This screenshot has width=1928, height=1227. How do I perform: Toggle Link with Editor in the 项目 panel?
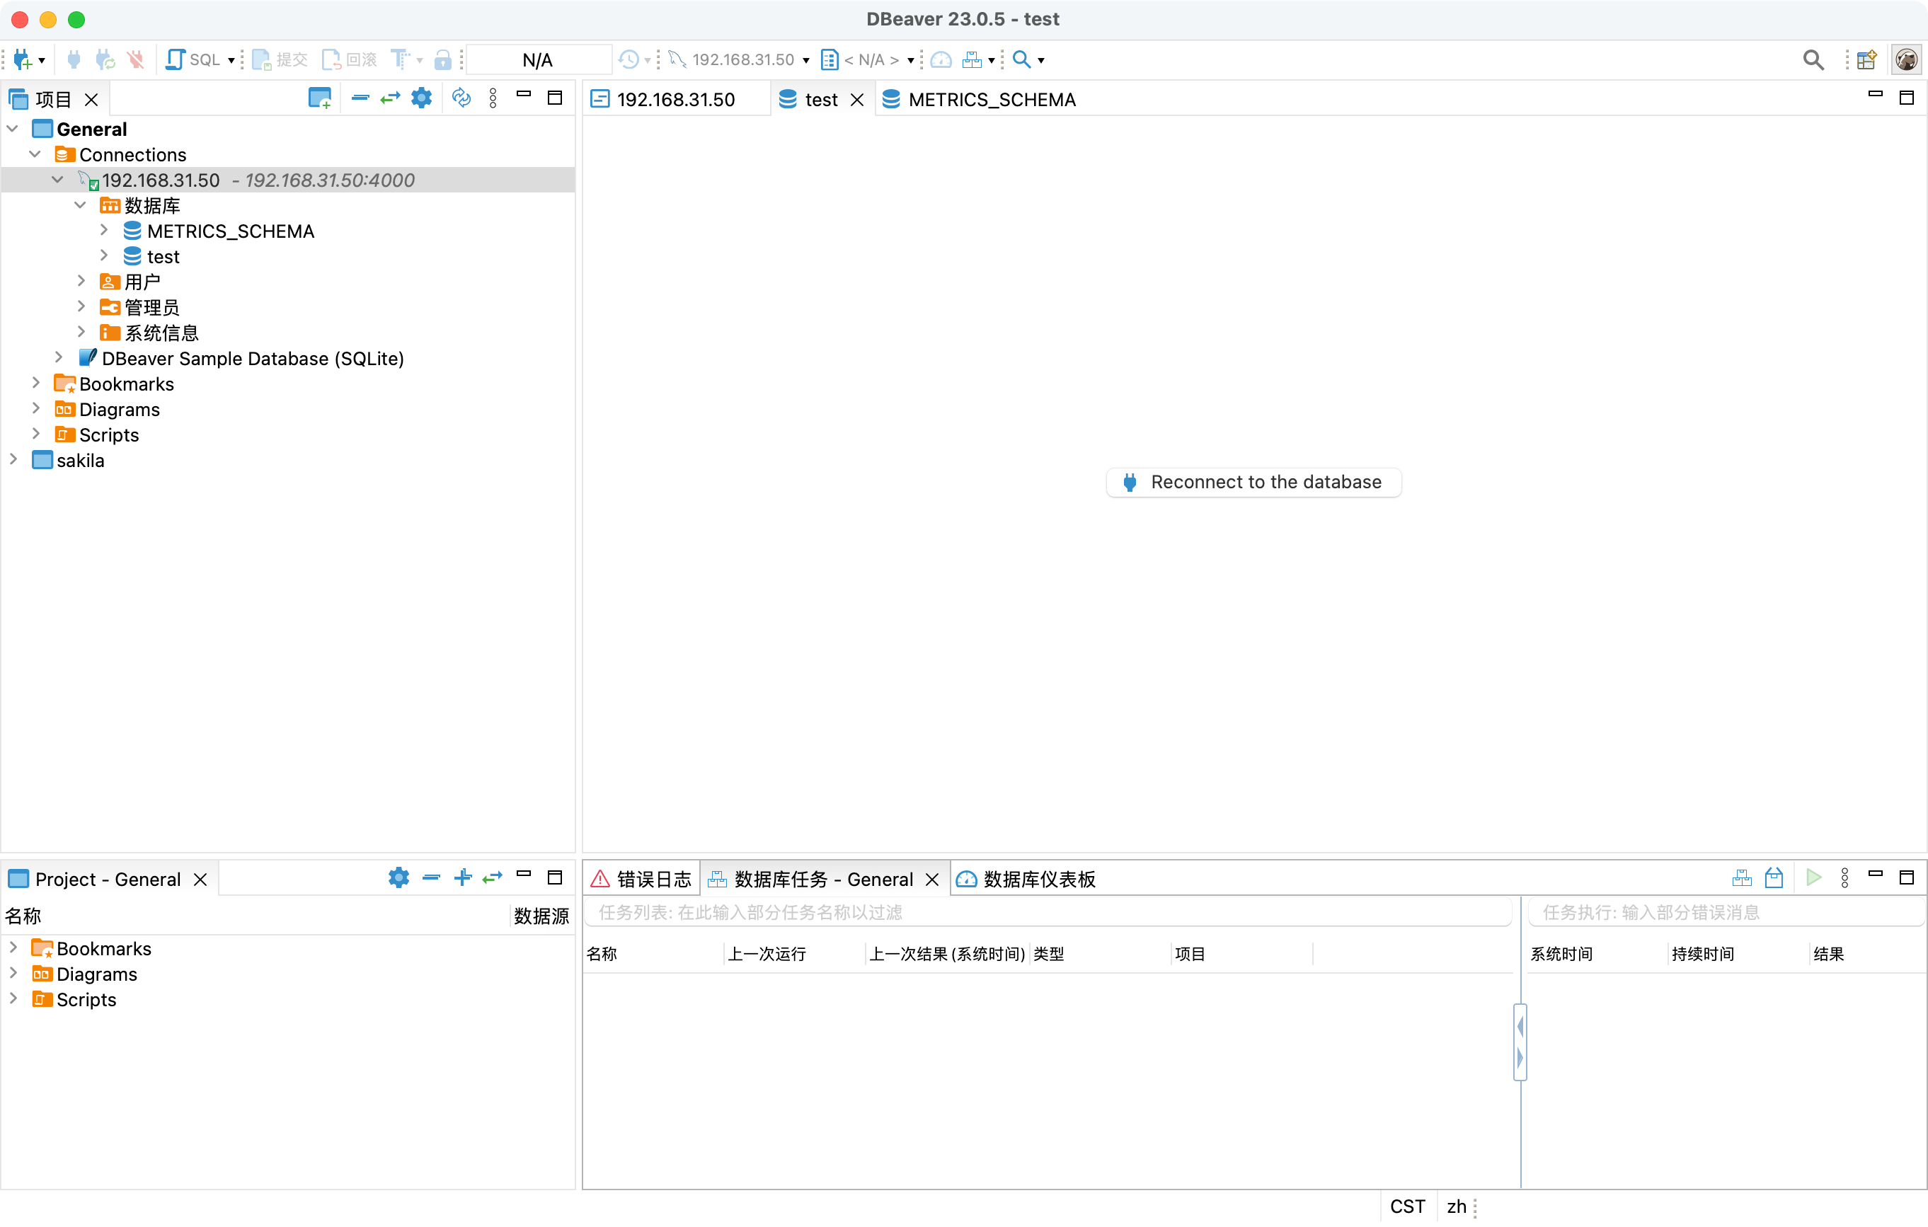pos(391,98)
